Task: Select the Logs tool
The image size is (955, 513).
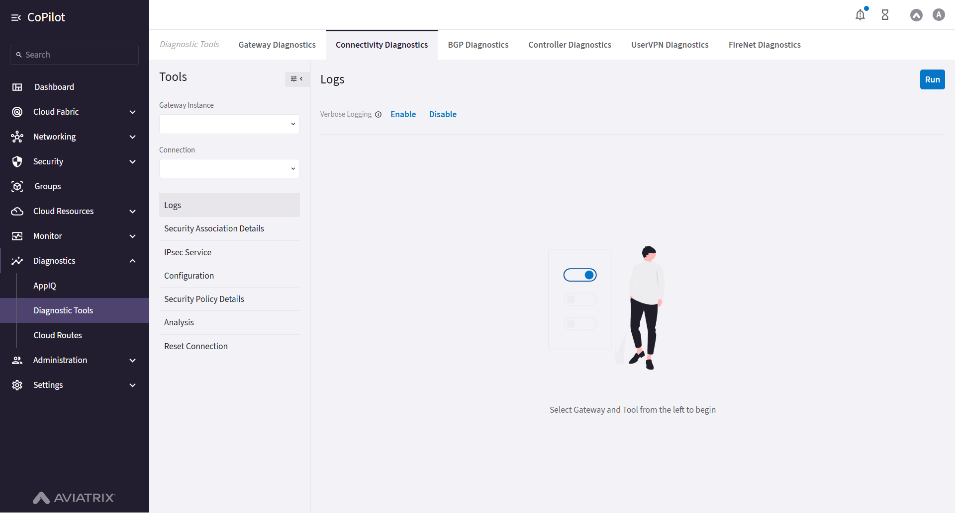Action: tap(229, 205)
